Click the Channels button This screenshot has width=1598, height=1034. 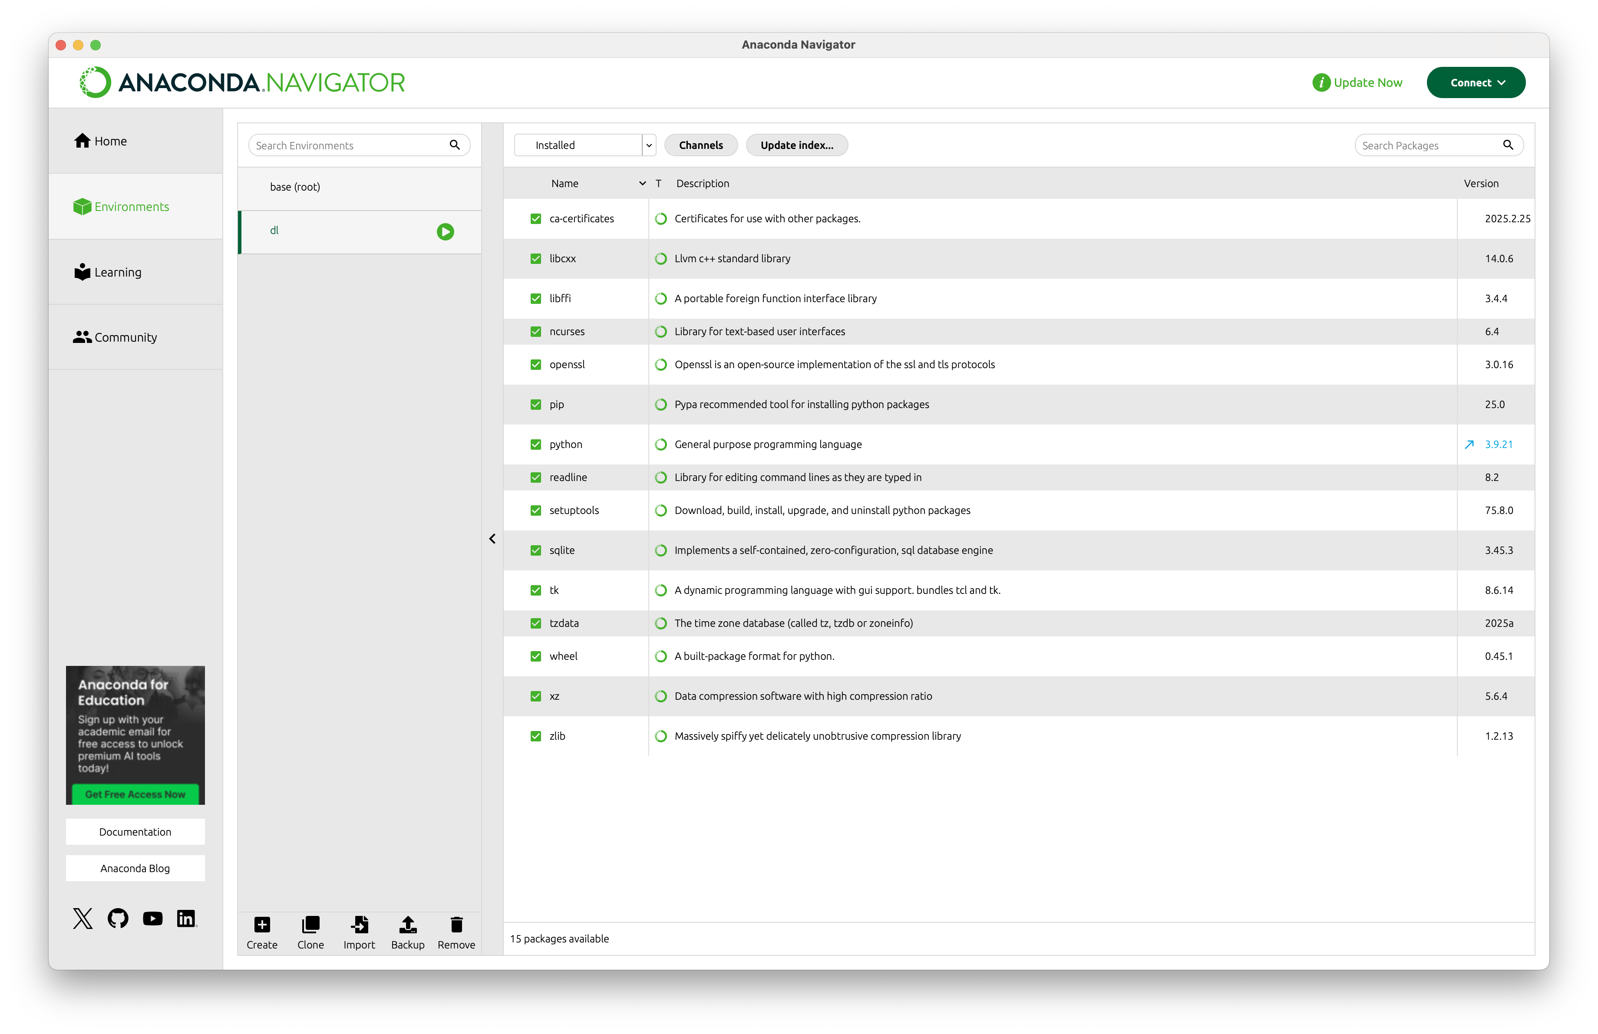pos(701,145)
